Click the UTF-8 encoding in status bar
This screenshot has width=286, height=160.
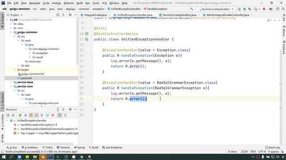(x=262, y=152)
